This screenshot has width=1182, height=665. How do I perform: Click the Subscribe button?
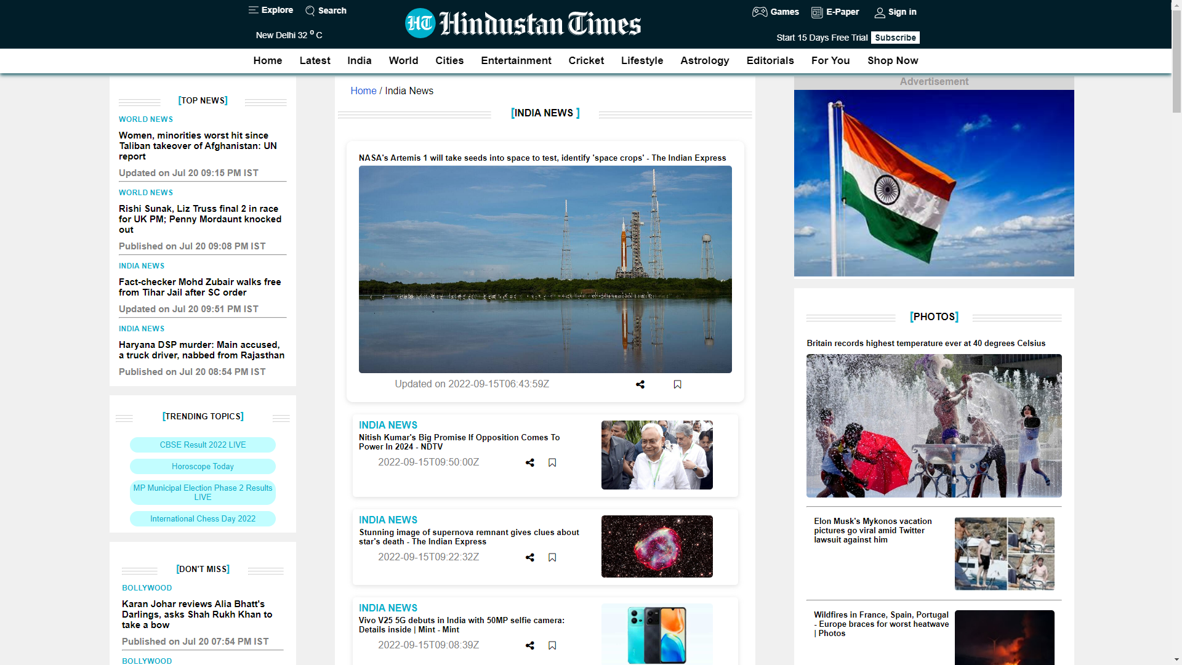click(x=895, y=38)
